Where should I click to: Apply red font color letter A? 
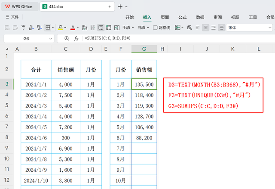pyautogui.click(x=73, y=28)
